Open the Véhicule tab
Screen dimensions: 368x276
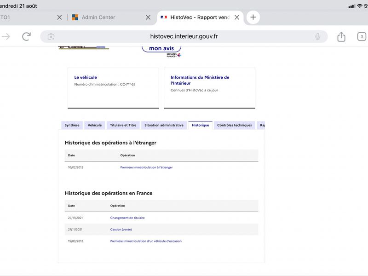click(95, 125)
